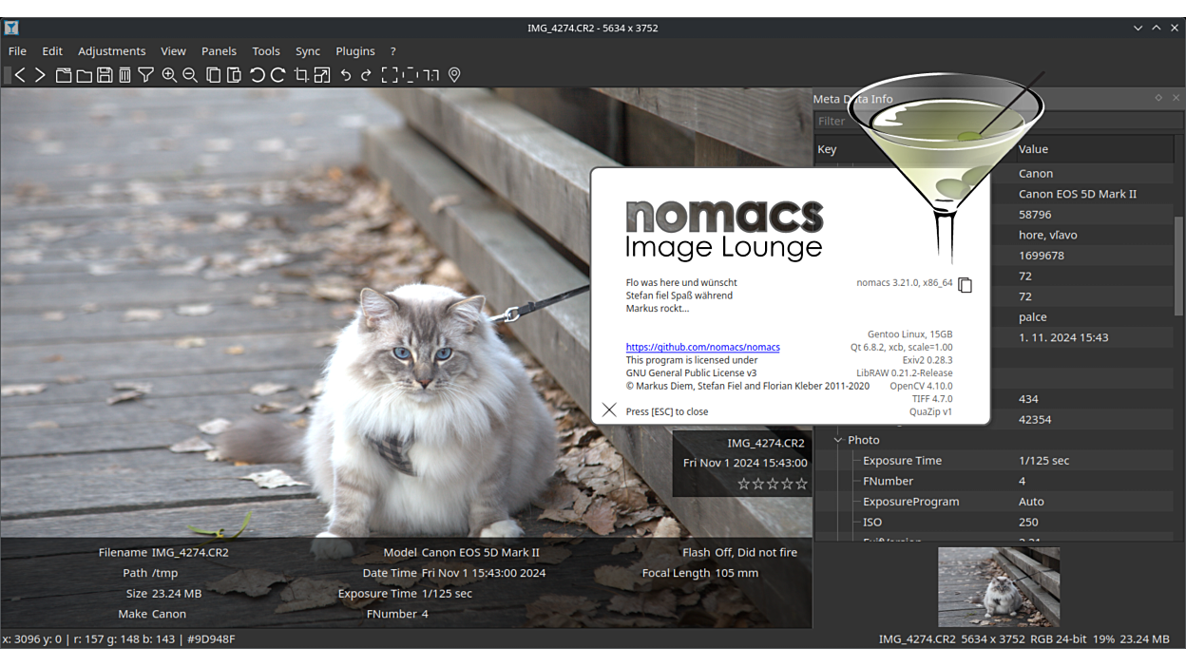Open the window title bar dropdown arrow

(1138, 28)
